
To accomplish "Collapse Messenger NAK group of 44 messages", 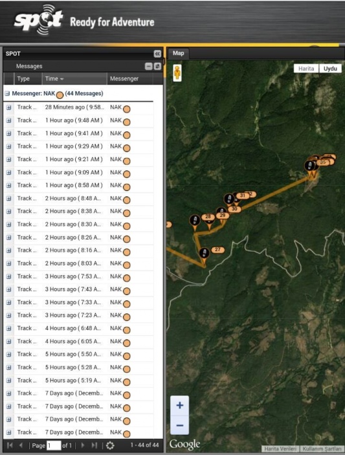I will click(x=8, y=94).
